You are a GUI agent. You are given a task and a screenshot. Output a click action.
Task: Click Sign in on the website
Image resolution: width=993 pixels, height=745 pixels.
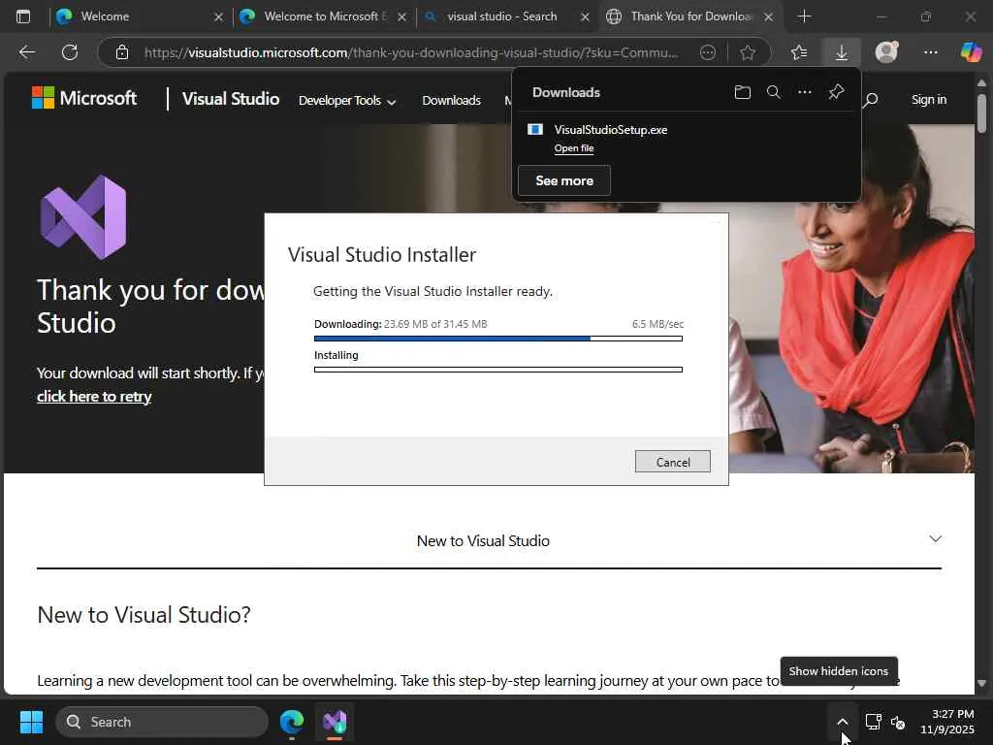pos(929,100)
